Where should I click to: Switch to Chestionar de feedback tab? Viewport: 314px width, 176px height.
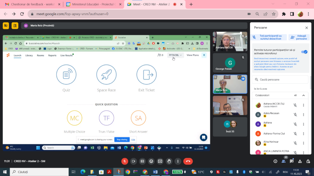pyautogui.click(x=31, y=4)
